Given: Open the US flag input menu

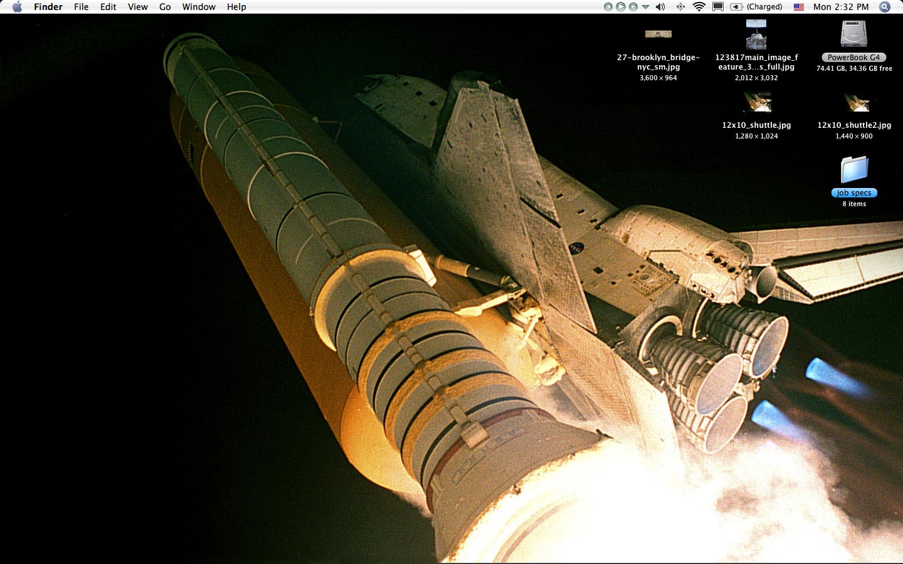Looking at the screenshot, I should click(799, 7).
